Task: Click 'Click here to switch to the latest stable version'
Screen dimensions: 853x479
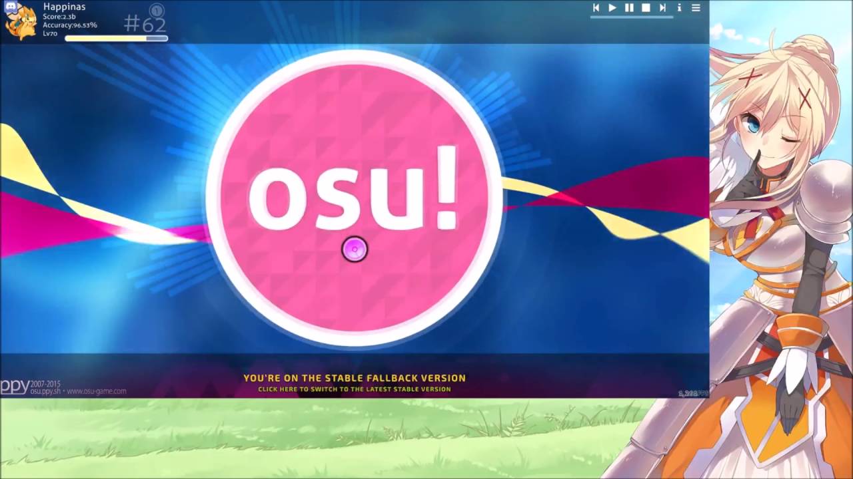Action: tap(355, 389)
